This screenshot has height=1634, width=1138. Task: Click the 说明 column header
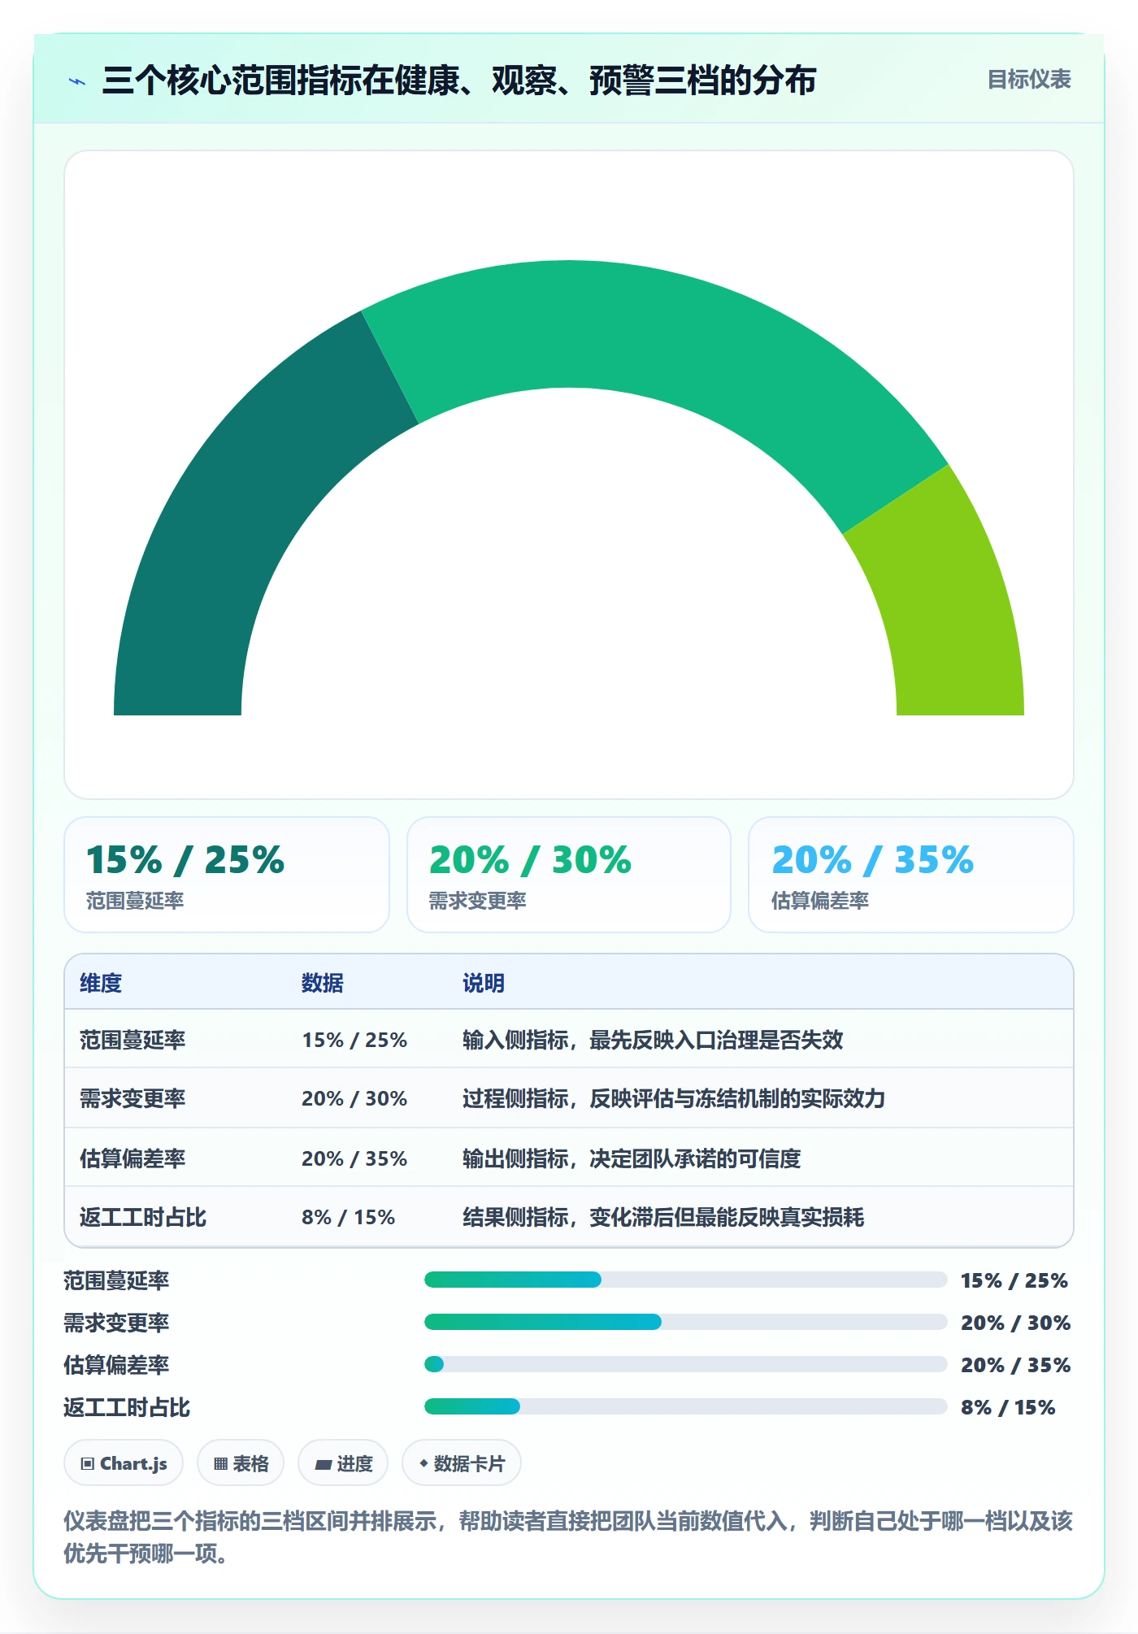[484, 983]
